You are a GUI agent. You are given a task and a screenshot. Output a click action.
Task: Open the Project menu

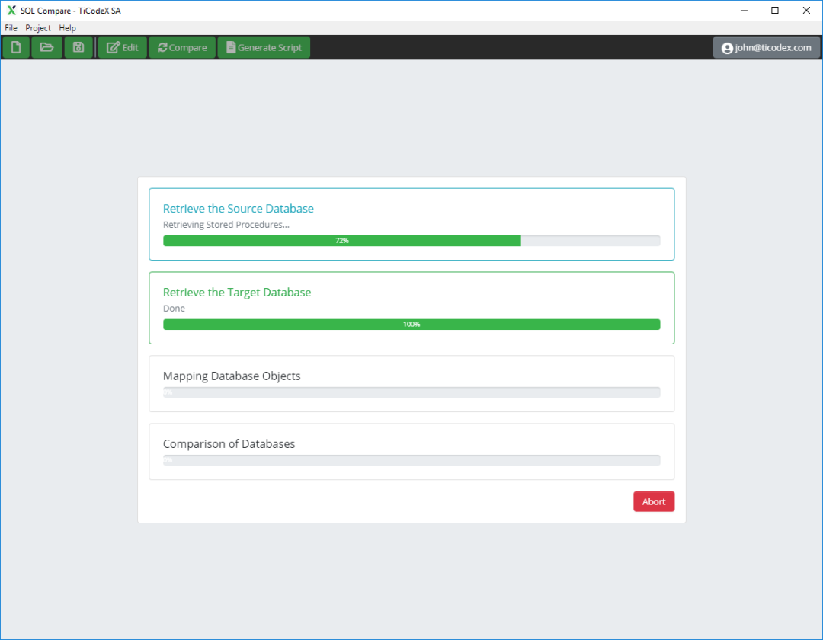point(38,28)
